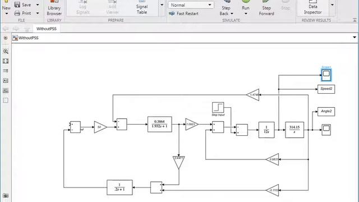359x202 pixels.
Task: Open the dropdown arrow under New
Action: coord(6,14)
